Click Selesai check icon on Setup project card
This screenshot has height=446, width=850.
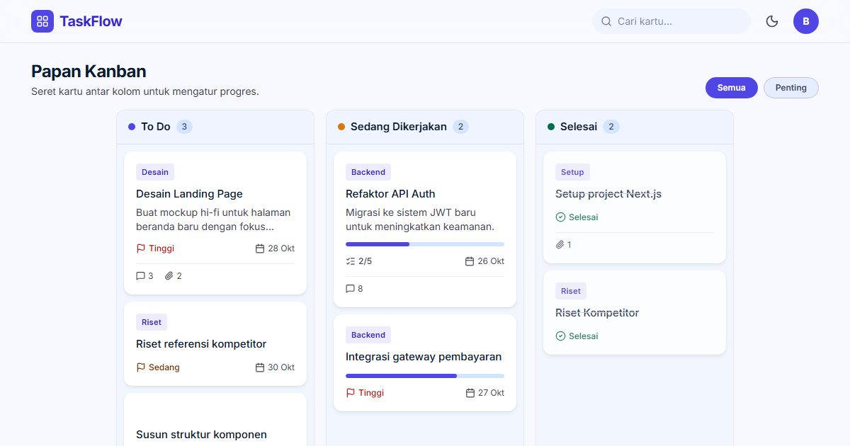click(x=560, y=217)
